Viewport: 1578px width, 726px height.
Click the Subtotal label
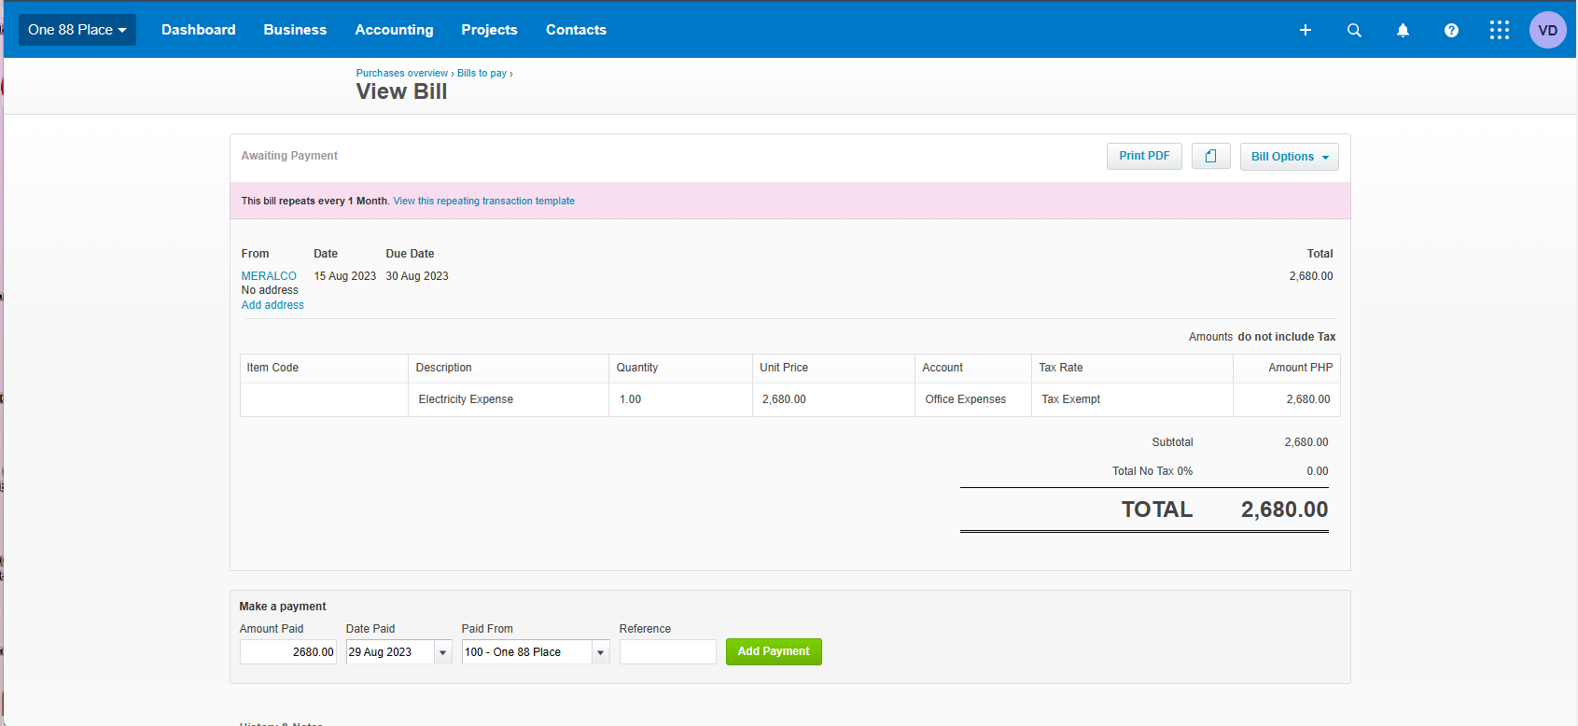[1173, 442]
